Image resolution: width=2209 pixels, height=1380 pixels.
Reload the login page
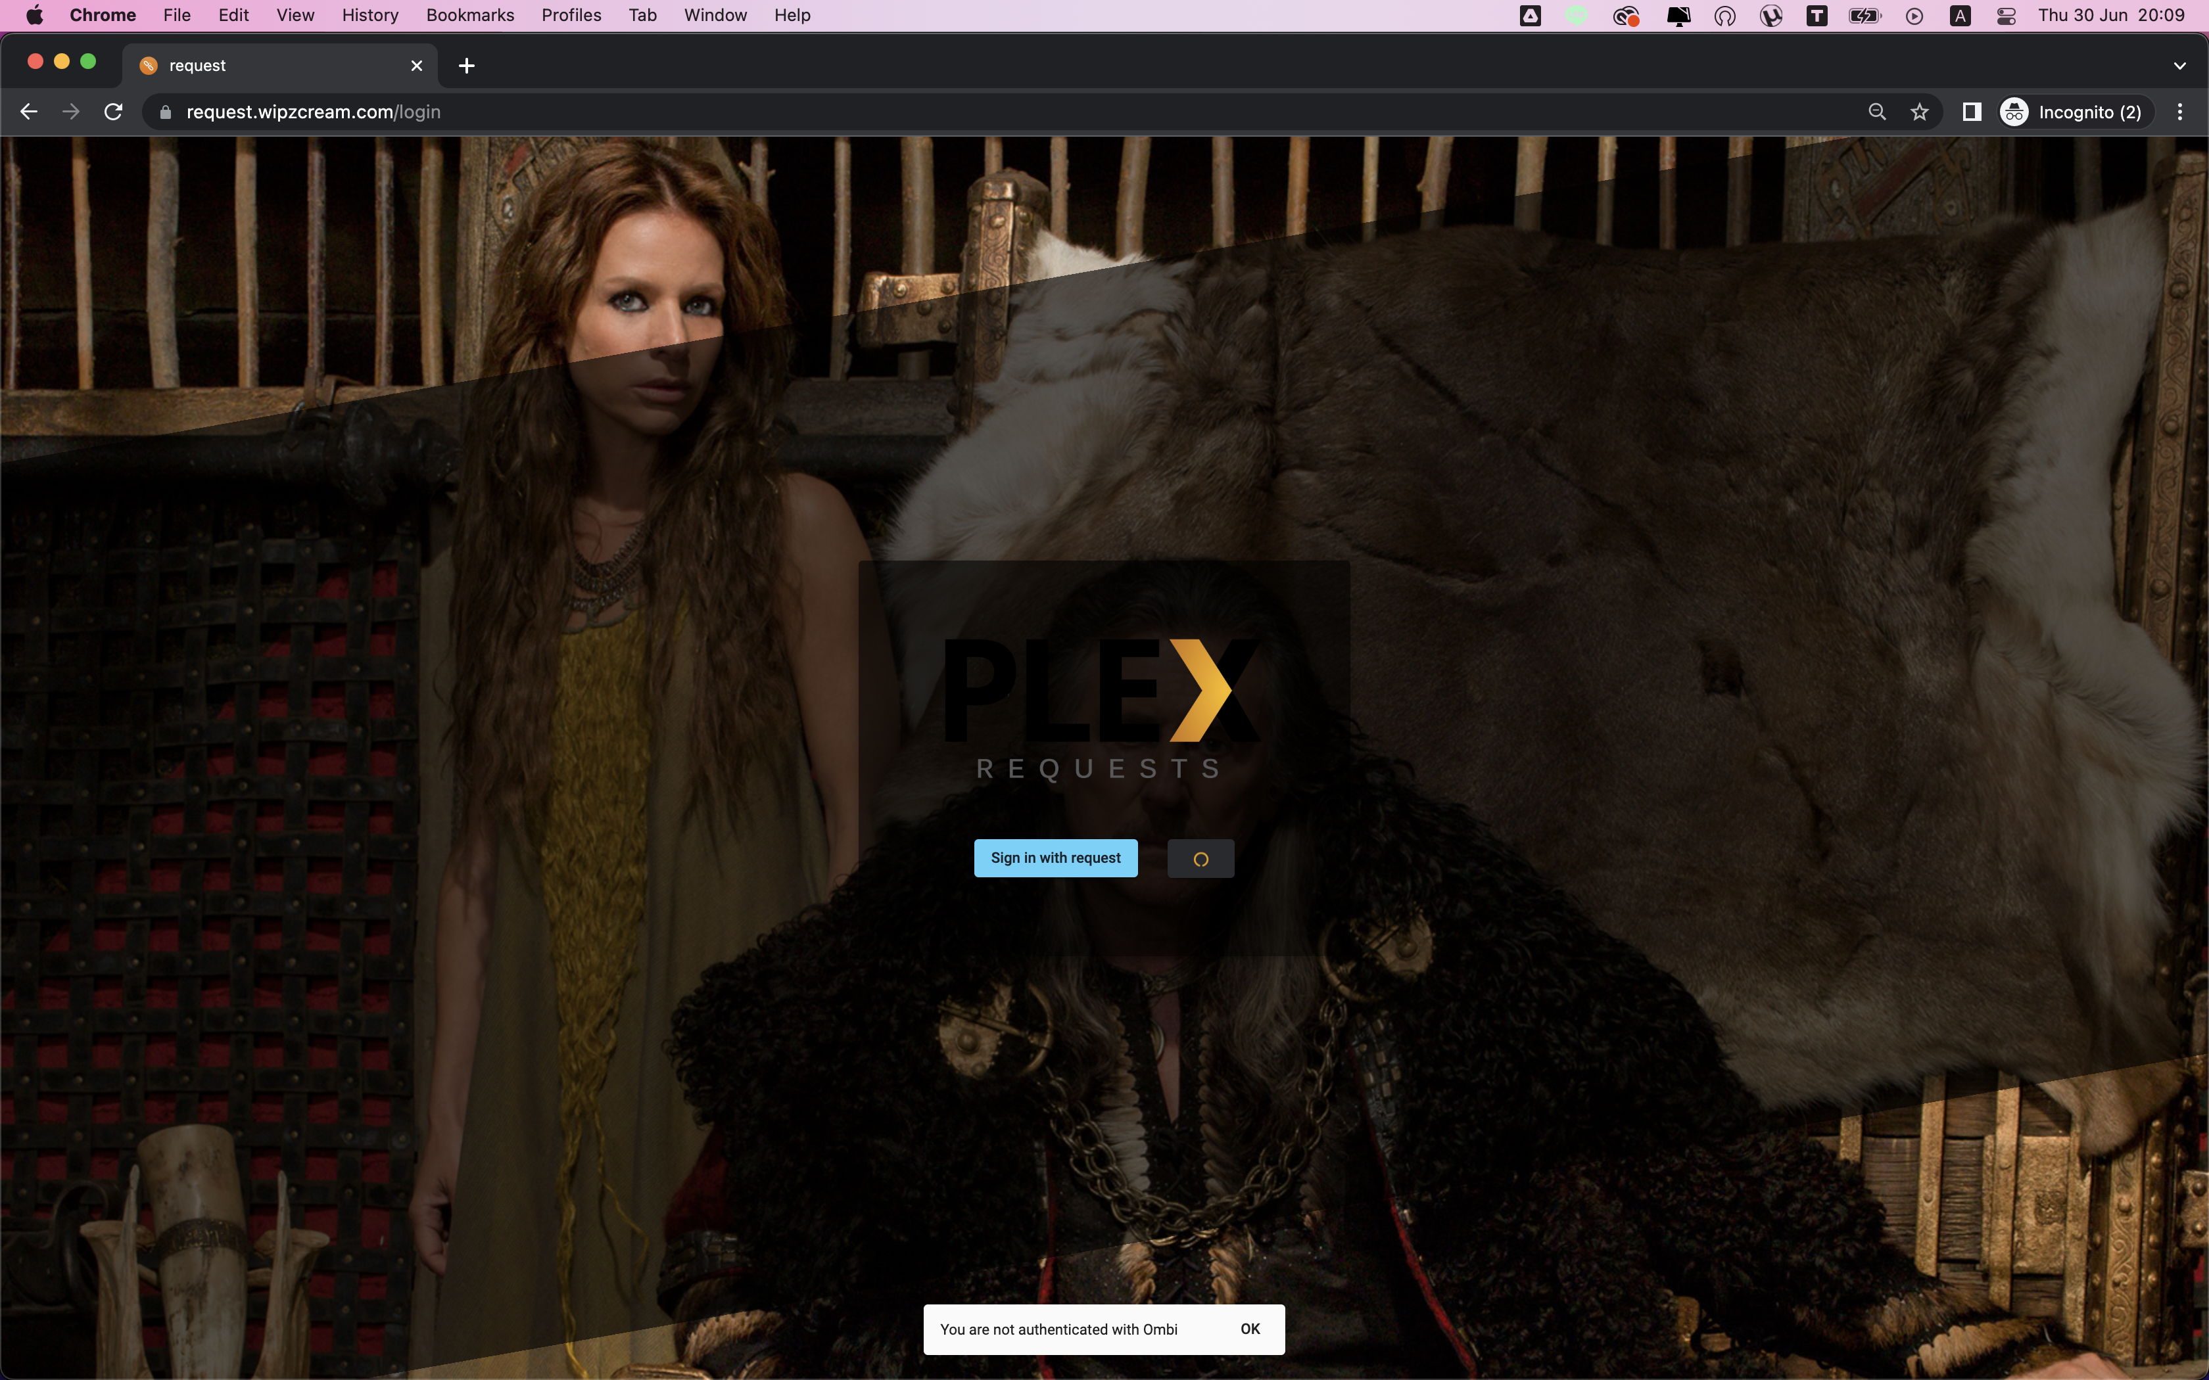pos(113,112)
